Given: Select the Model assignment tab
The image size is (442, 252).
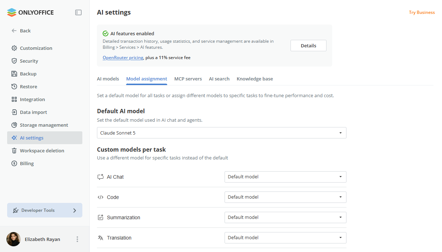Looking at the screenshot, I should 147,79.
